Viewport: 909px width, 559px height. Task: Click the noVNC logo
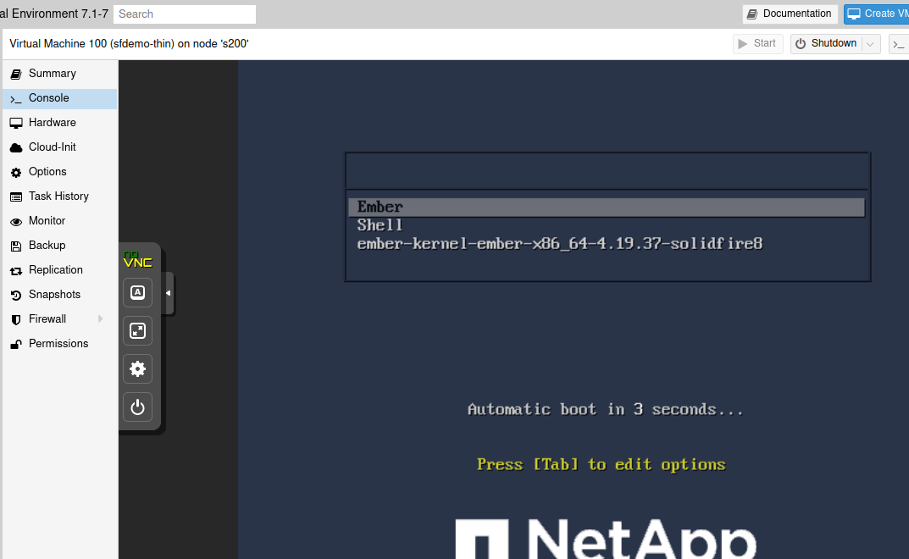pos(137,259)
